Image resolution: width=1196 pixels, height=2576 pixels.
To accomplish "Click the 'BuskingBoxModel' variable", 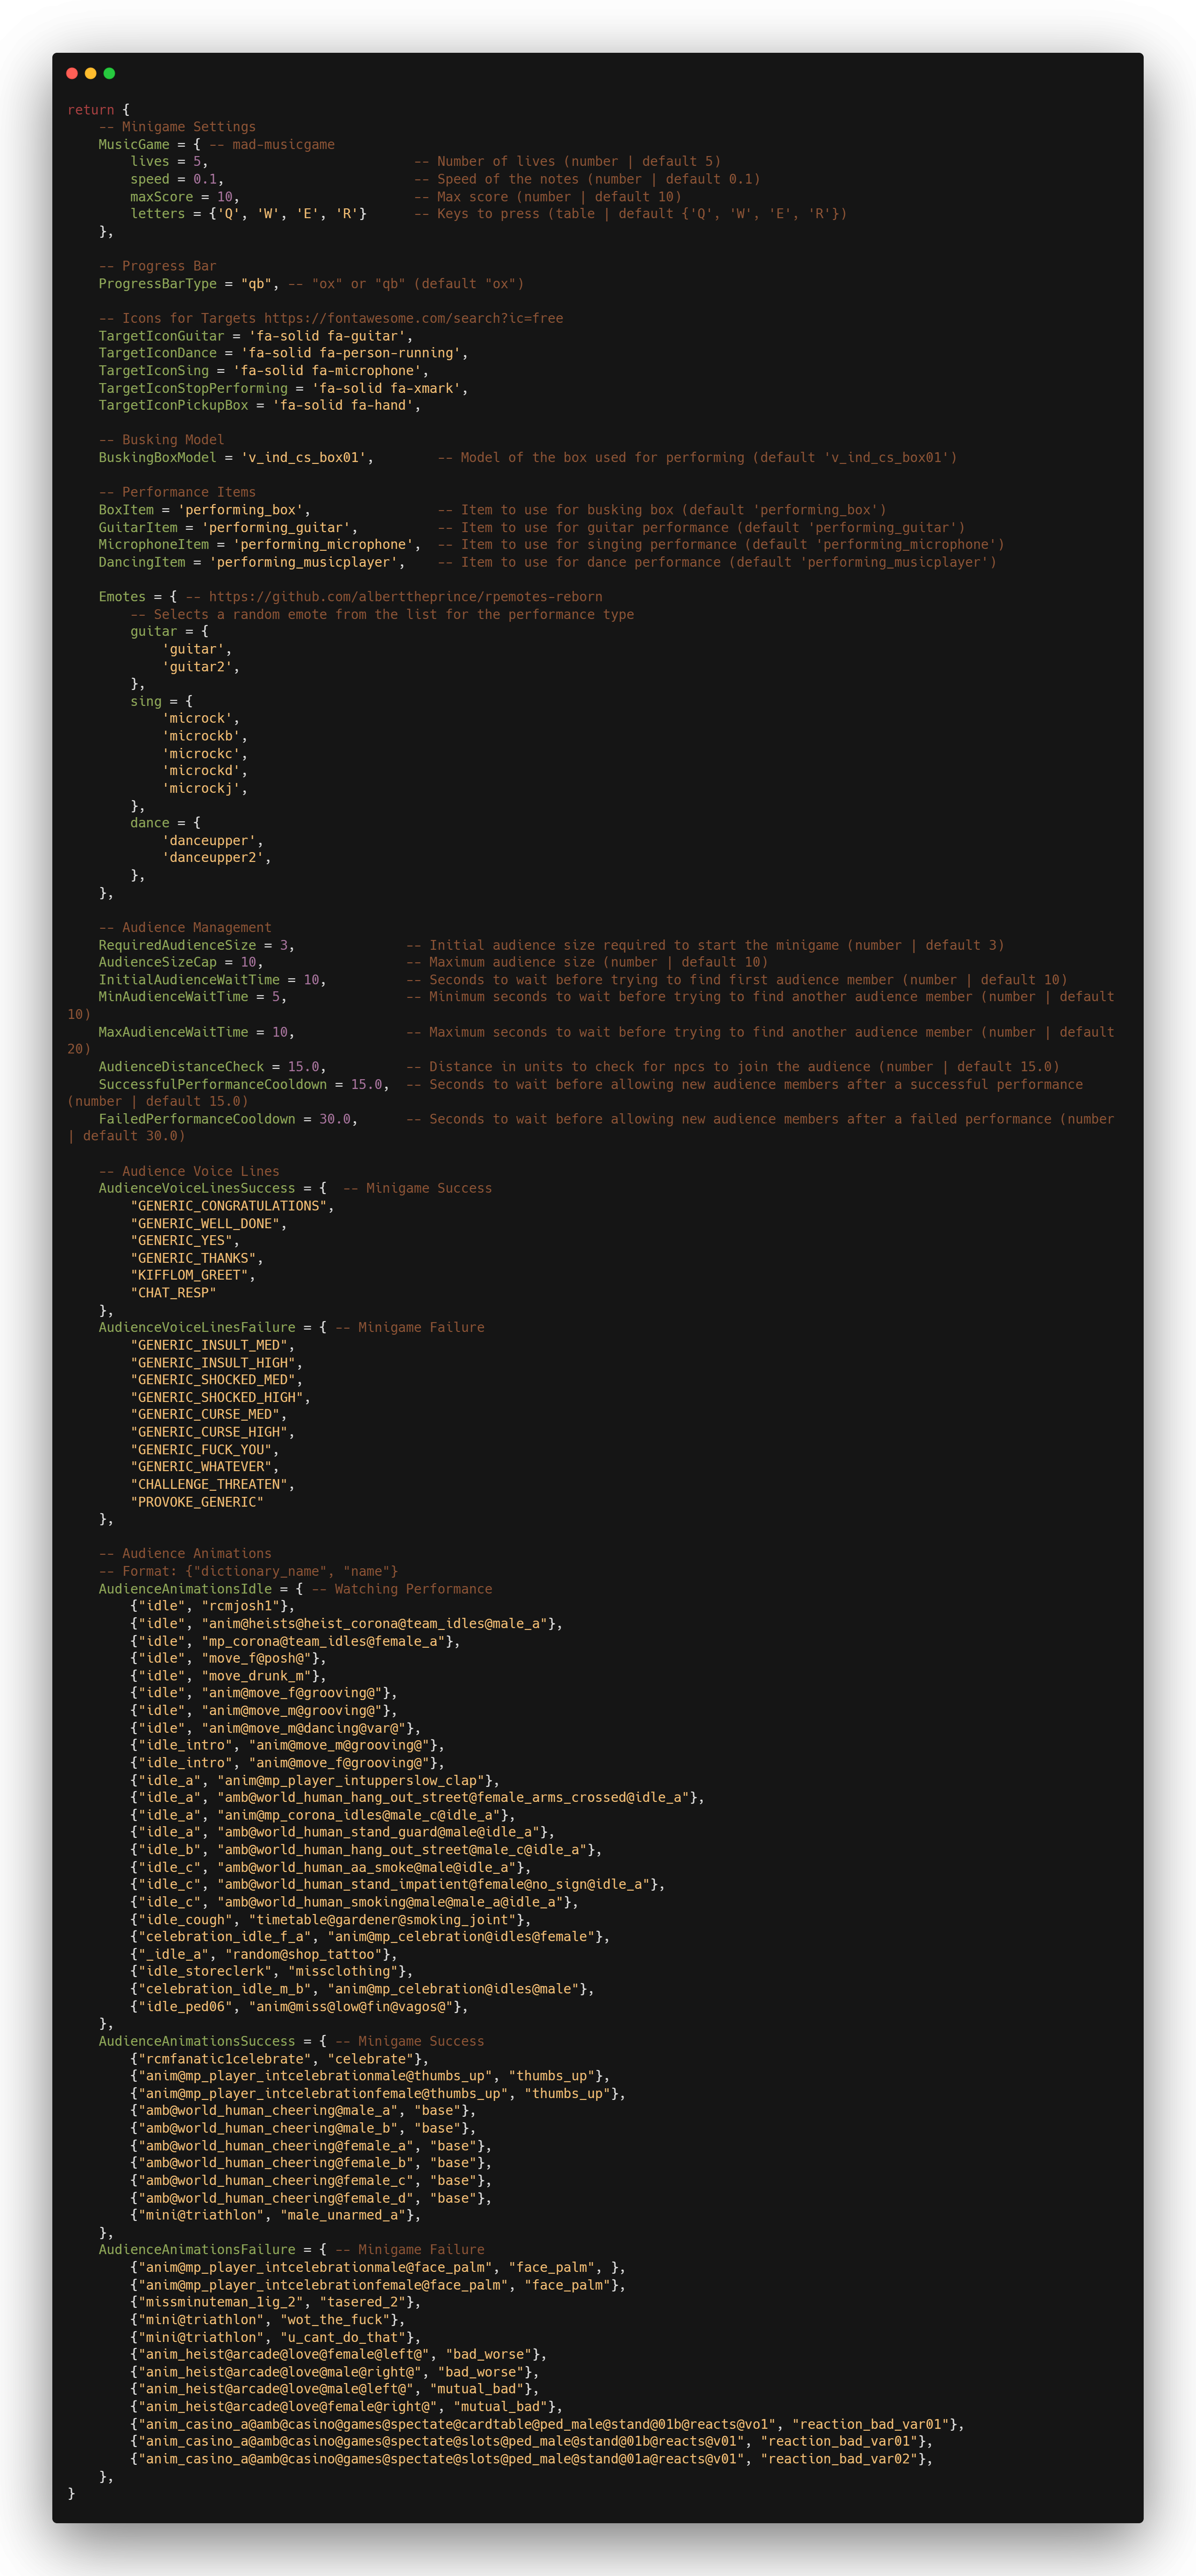I will click(157, 458).
